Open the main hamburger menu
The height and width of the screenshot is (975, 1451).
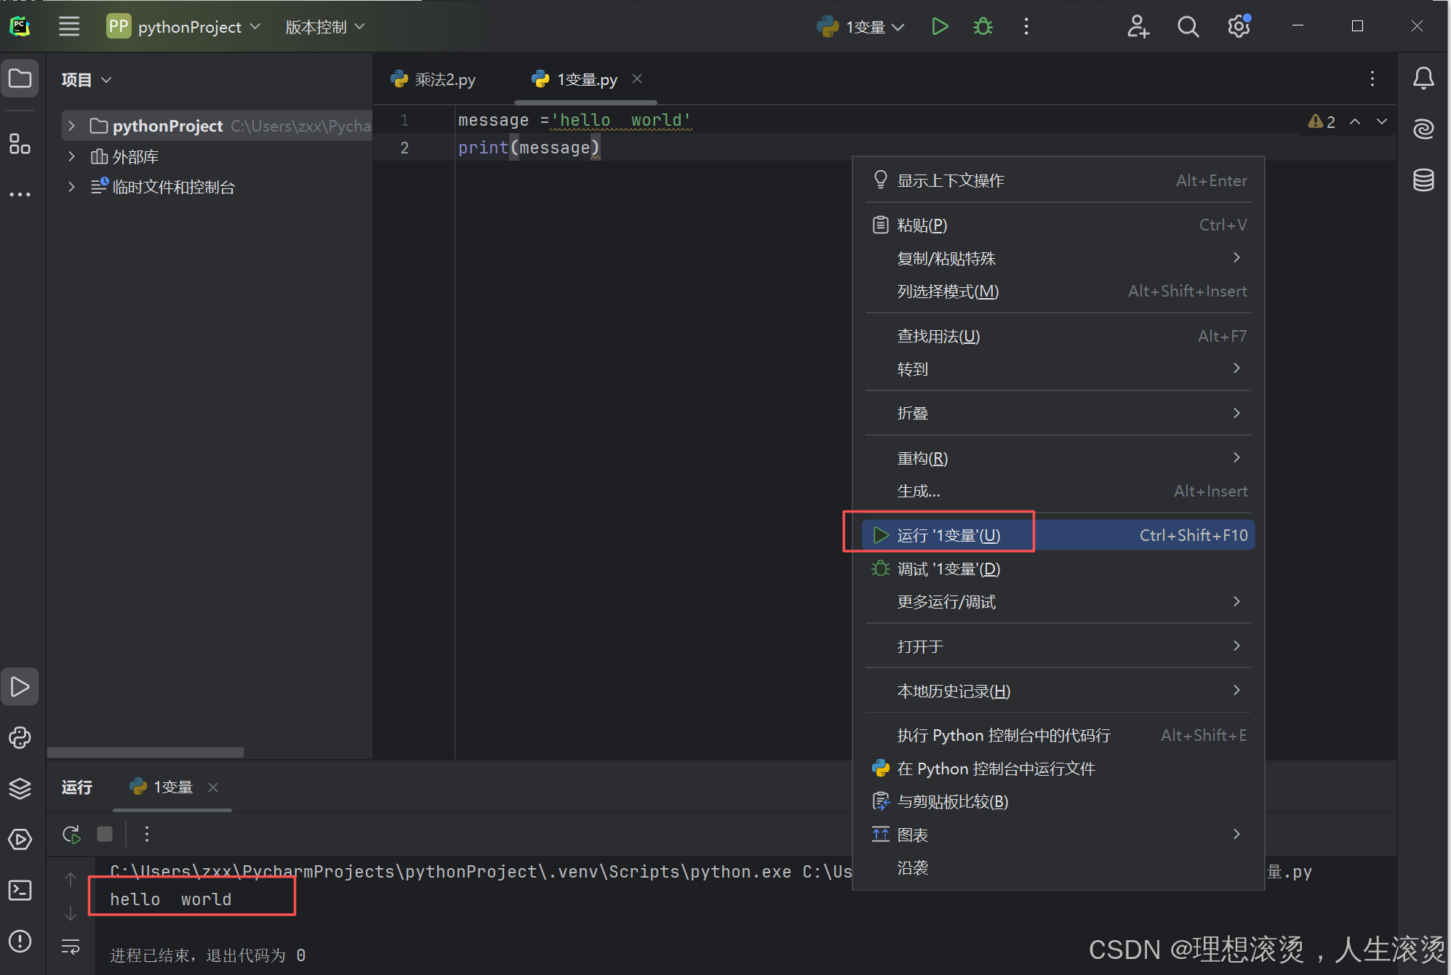tap(69, 27)
